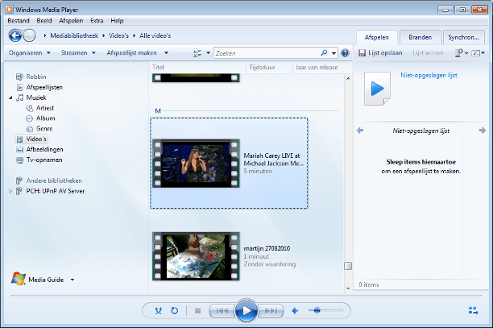Open the Extra menu
Screen dimensions: 493x328
pyautogui.click(x=97, y=20)
